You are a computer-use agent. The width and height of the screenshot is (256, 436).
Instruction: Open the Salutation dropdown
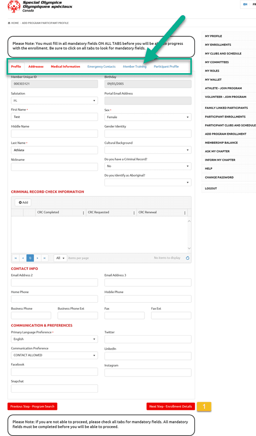coord(55,100)
